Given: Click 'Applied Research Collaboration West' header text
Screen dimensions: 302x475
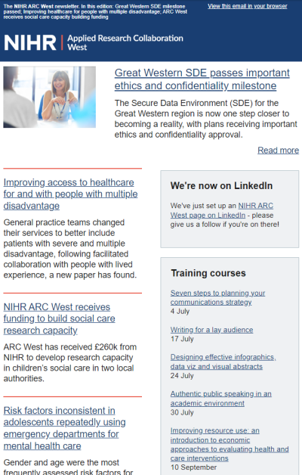Looking at the screenshot, I should [125, 42].
